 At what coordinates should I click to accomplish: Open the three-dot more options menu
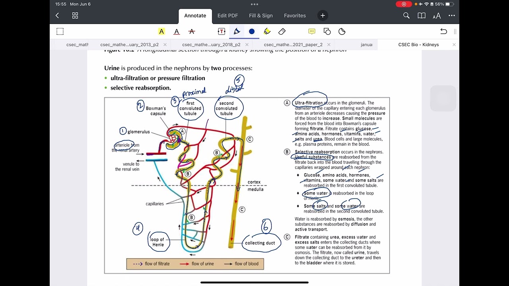pyautogui.click(x=452, y=15)
